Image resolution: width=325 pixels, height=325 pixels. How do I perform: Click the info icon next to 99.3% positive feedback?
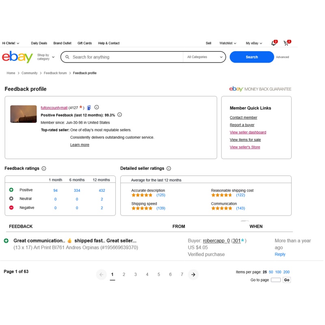[119, 115]
